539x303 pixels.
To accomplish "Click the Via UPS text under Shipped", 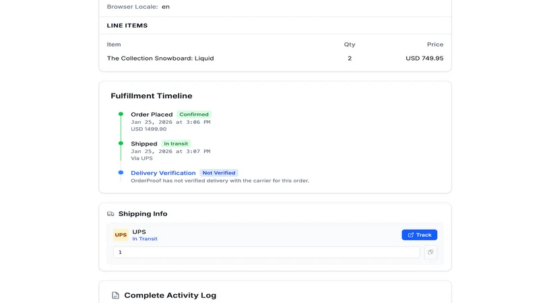I will tap(141, 158).
